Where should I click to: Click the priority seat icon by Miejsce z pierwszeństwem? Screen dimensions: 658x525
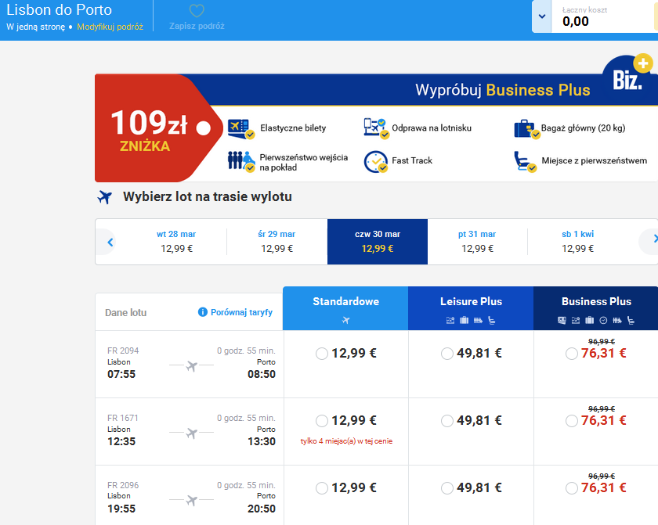pyautogui.click(x=525, y=162)
